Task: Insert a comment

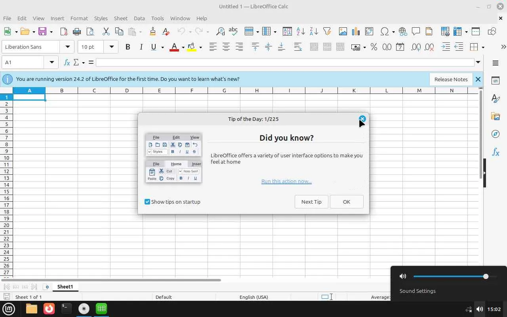Action: (x=416, y=32)
